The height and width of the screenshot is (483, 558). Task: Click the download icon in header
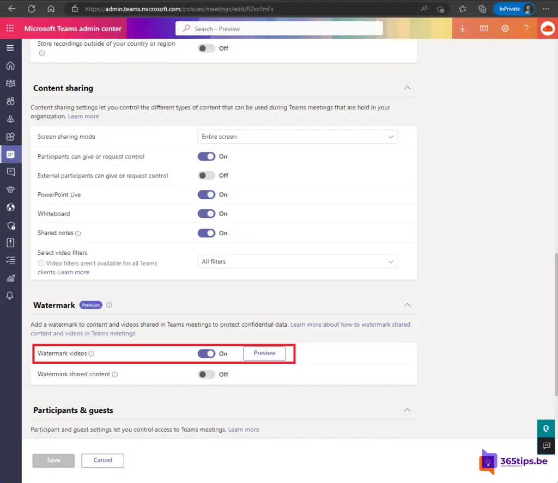[463, 28]
